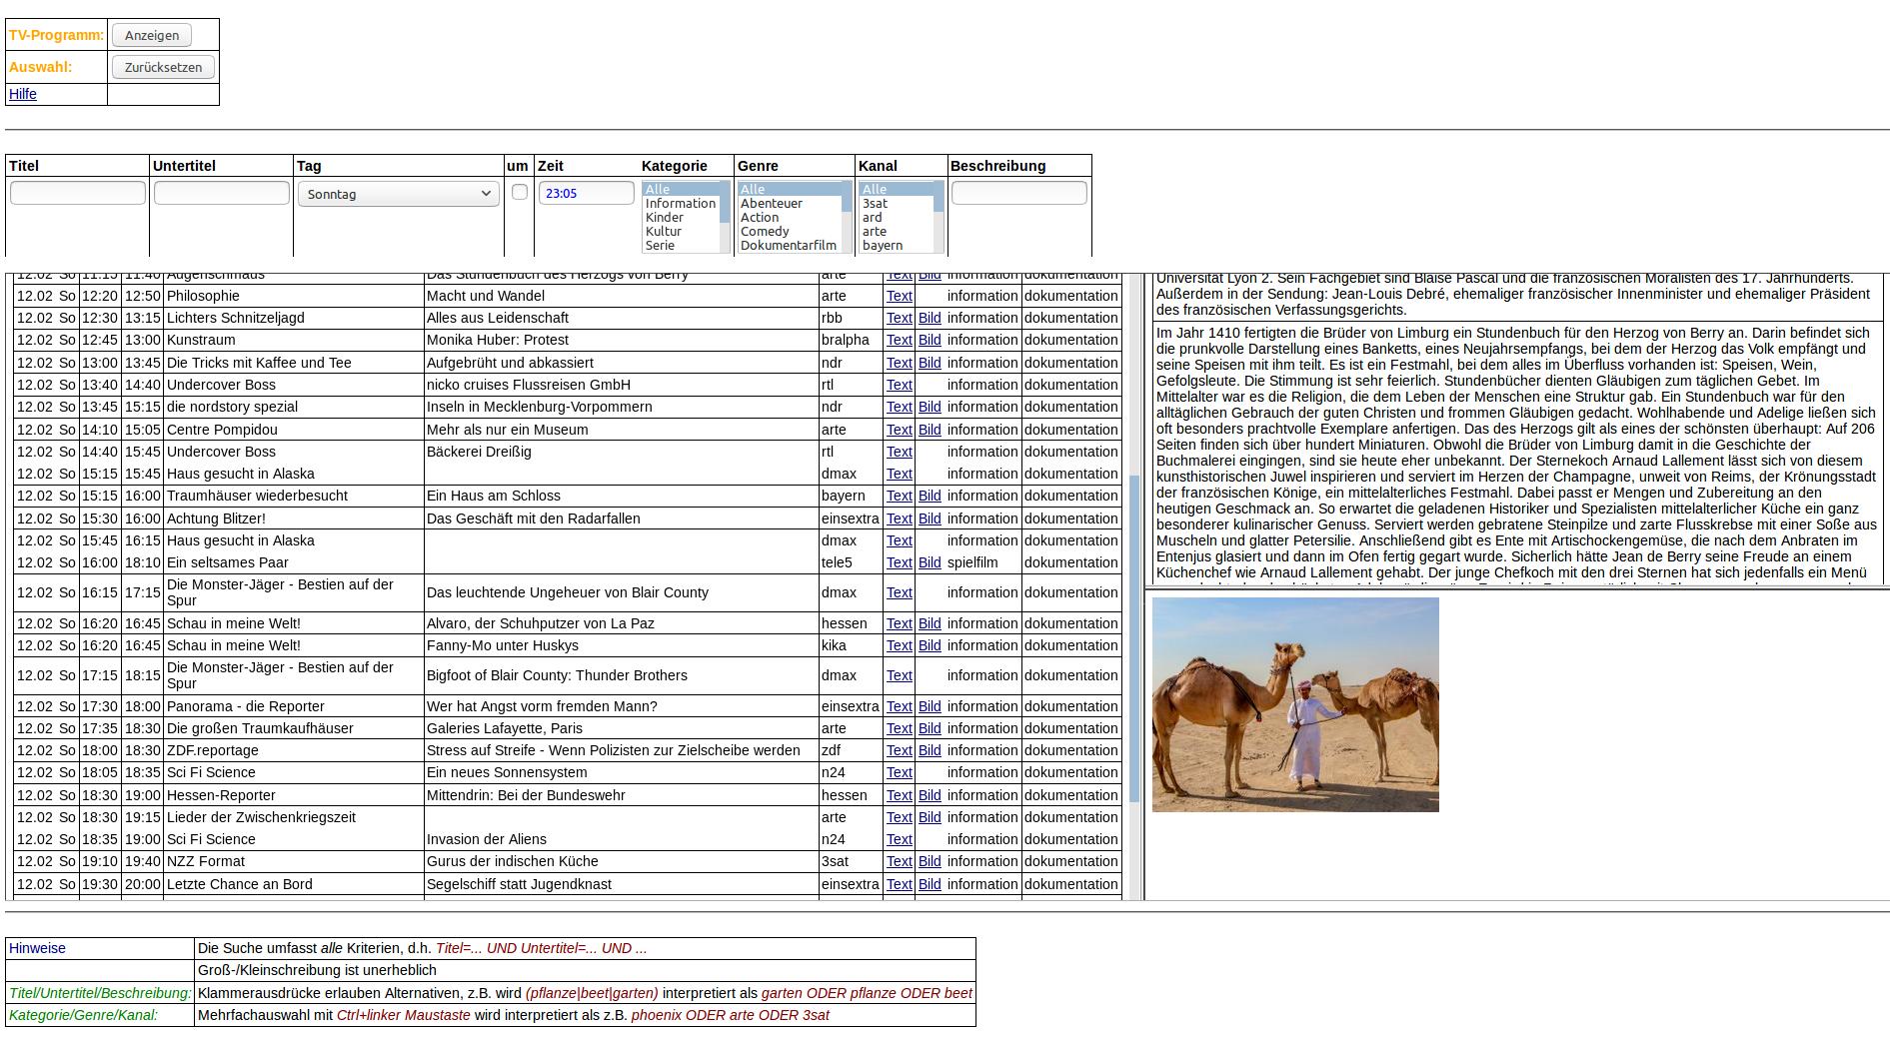Open Bild link for Ein seltsames Paar

pos(930,562)
